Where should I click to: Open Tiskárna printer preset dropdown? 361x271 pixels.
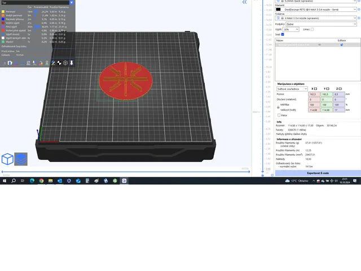click(x=316, y=18)
